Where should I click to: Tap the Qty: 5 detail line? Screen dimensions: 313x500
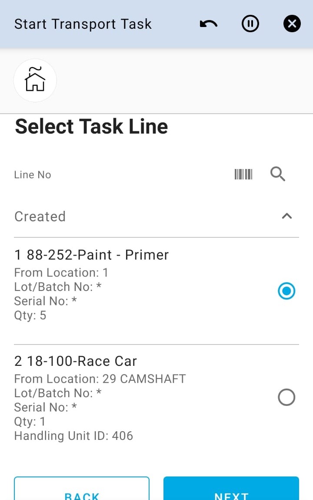[30, 315]
